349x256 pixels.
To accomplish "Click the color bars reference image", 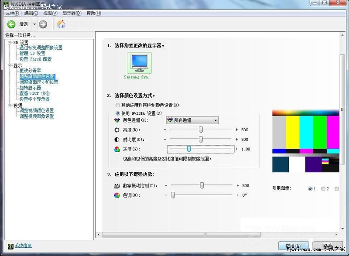I will [x=306, y=141].
